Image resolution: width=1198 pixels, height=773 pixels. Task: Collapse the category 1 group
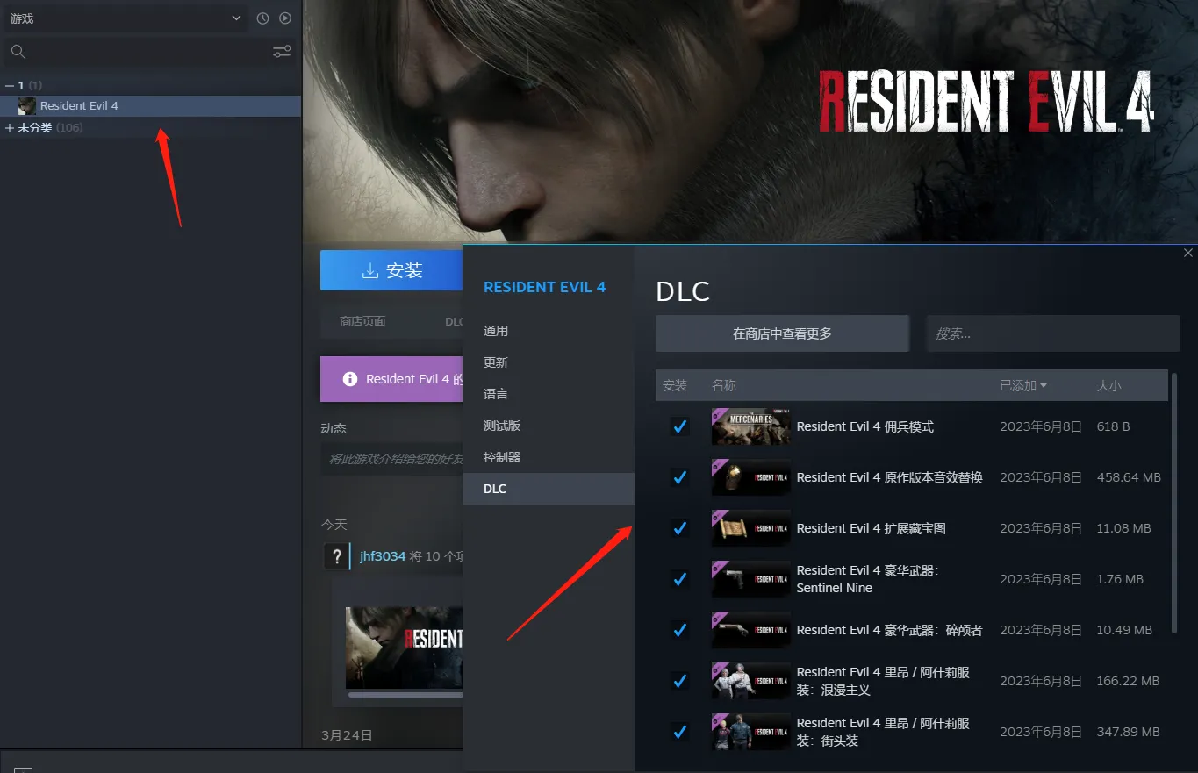click(x=10, y=86)
